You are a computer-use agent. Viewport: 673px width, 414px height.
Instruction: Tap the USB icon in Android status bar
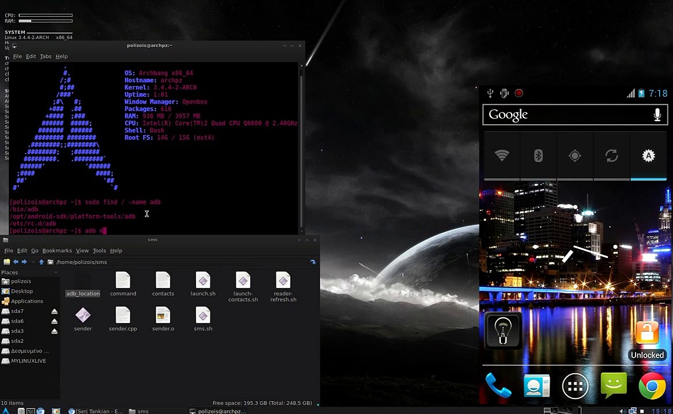coord(490,93)
